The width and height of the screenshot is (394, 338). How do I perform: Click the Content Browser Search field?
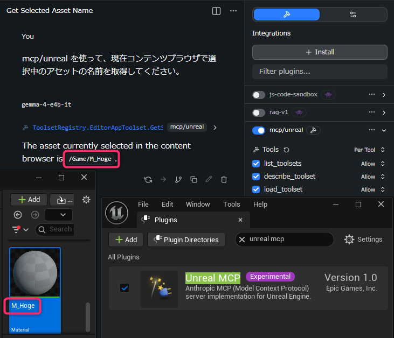[56, 229]
